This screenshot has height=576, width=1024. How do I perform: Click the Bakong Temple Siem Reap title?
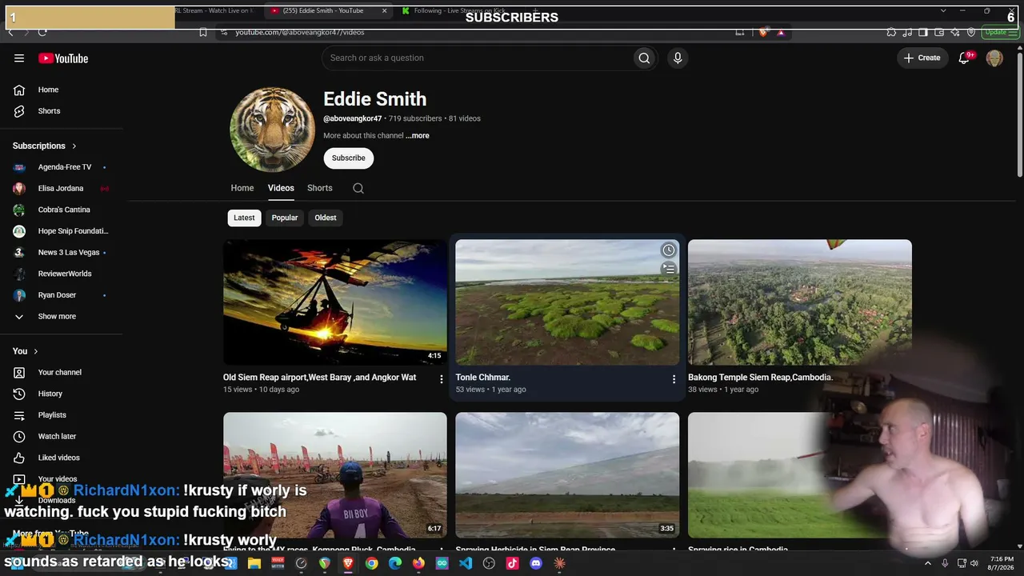point(761,378)
